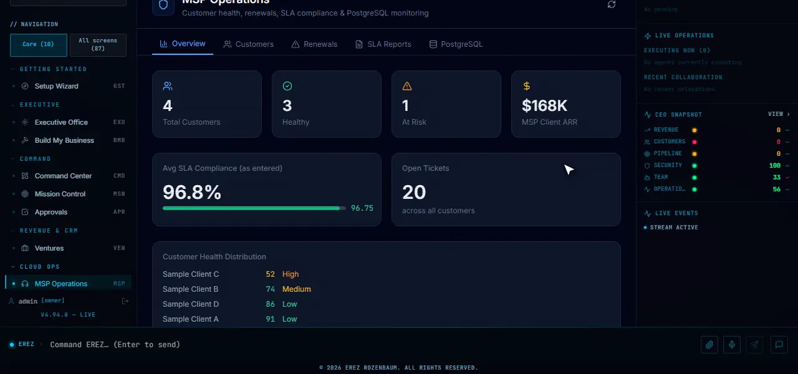Click the compass icon for Setup Wizard
Viewport: 798px width, 374px height.
[25, 86]
